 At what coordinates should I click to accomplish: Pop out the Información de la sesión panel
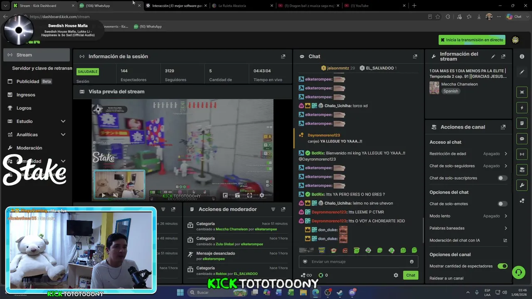coord(283,56)
